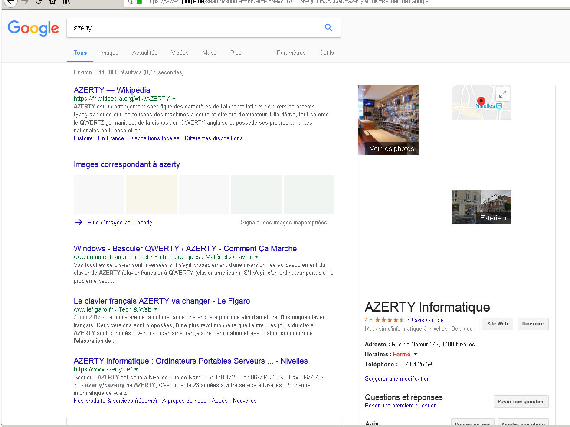Viewport: 570px width, 427px height.
Task: Click the Poser une première question link
Action: pyautogui.click(x=401, y=406)
